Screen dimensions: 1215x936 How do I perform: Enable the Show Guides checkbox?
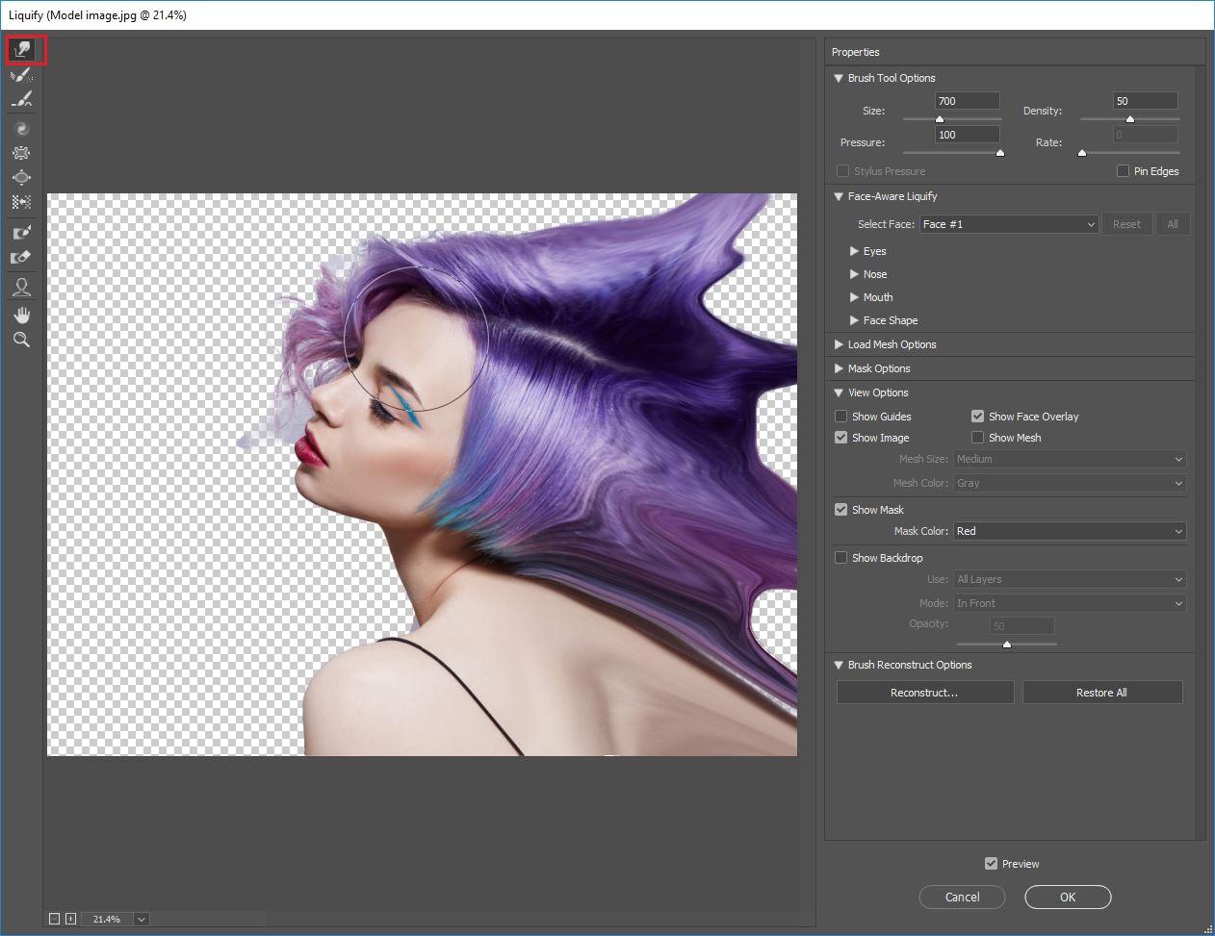(841, 417)
